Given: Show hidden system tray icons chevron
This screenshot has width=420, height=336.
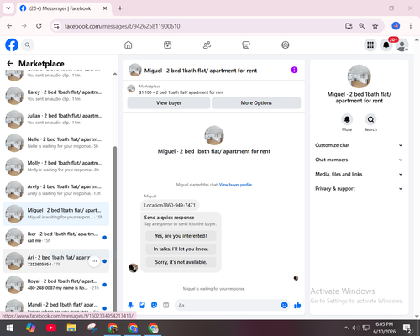Looking at the screenshot, I should [346, 328].
